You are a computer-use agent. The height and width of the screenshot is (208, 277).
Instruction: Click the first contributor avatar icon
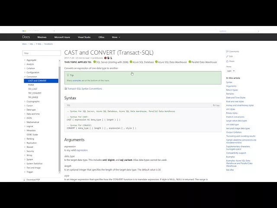click(106, 58)
